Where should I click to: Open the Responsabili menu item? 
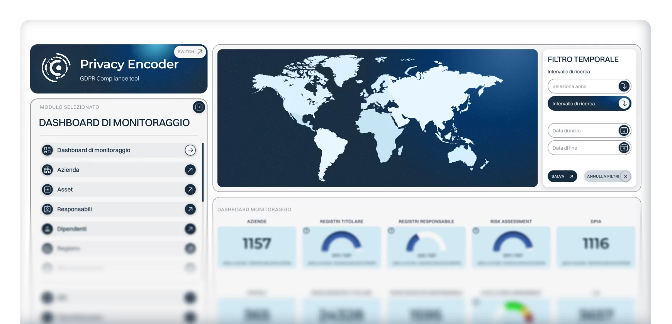tap(119, 209)
